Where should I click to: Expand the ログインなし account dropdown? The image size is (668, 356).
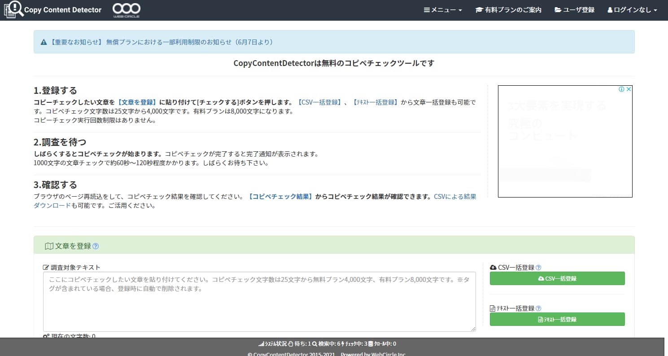632,10
